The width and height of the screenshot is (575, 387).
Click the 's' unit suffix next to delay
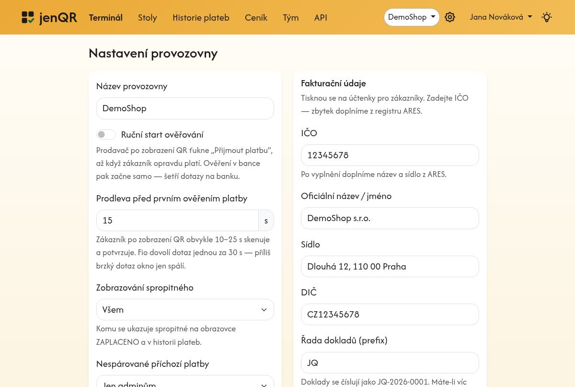(266, 221)
